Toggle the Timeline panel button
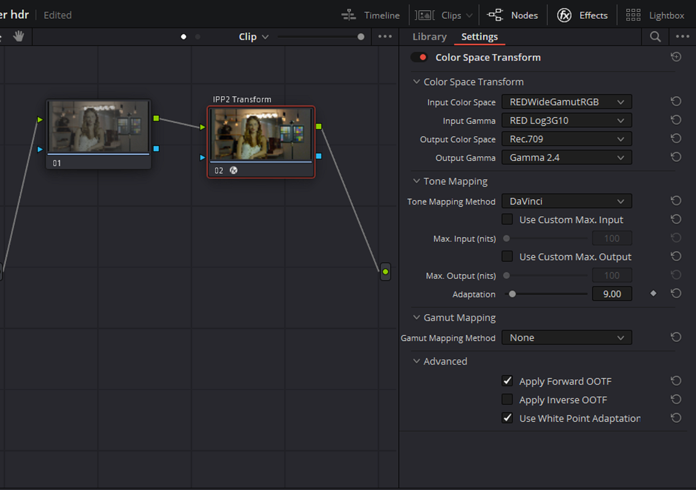The height and width of the screenshot is (490, 696). [370, 15]
